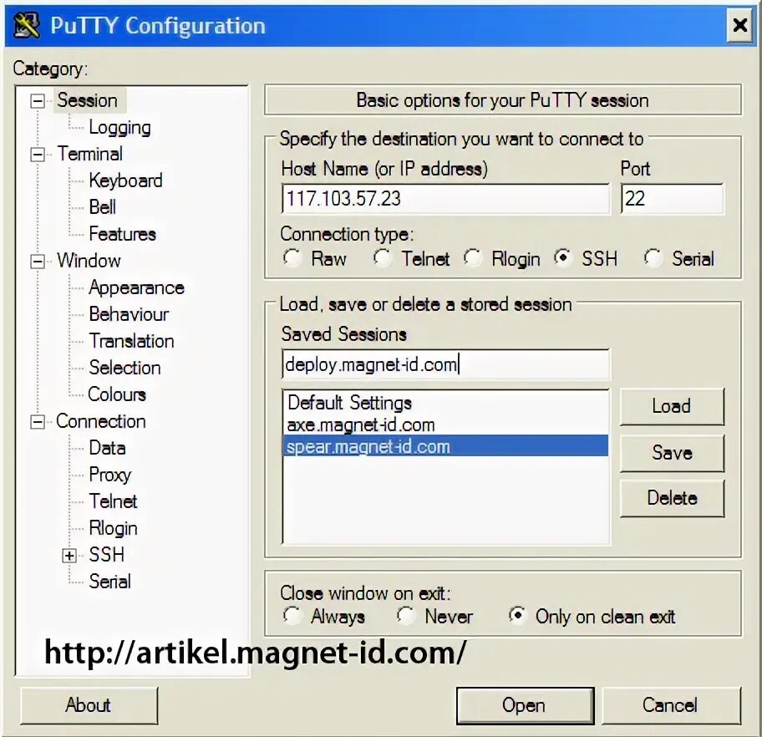Select Default Settings in sessions list
The width and height of the screenshot is (762, 737).
tap(445, 403)
